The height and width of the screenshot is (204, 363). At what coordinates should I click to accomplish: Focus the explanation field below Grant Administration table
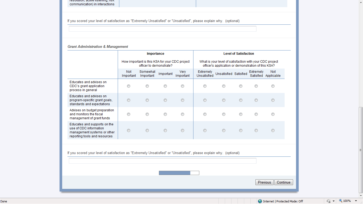[163, 161]
